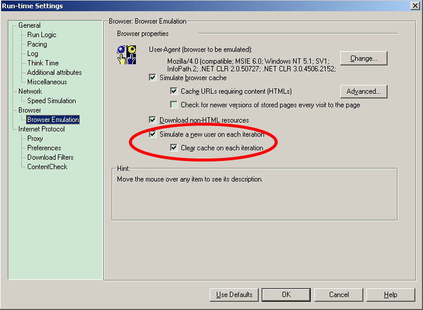Close the Run-time Settings dialog
423x310 pixels.
(x=415, y=6)
